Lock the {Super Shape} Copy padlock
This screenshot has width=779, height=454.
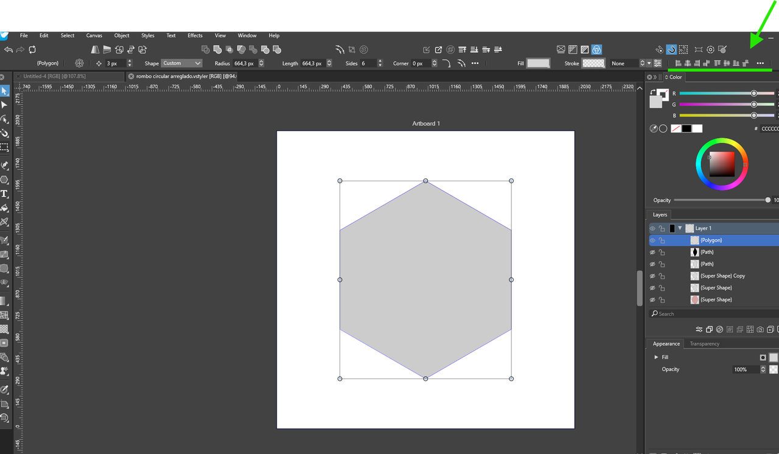coord(662,276)
